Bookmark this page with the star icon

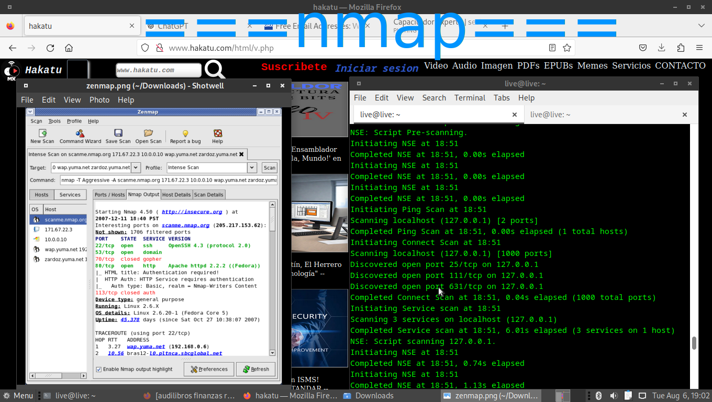coord(566,48)
